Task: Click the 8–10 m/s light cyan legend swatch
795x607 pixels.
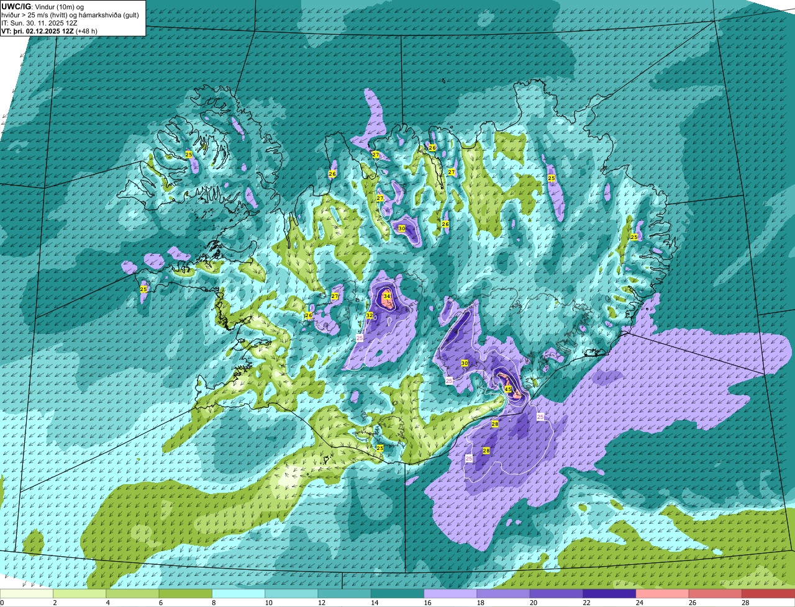Action: point(238,593)
